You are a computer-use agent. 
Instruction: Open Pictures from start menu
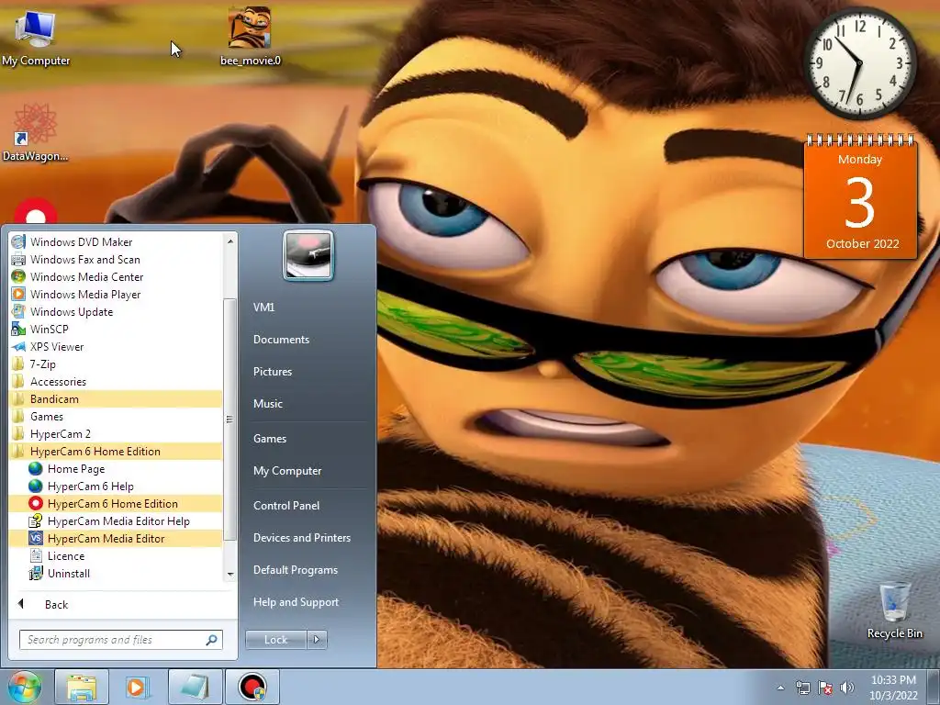tap(273, 372)
